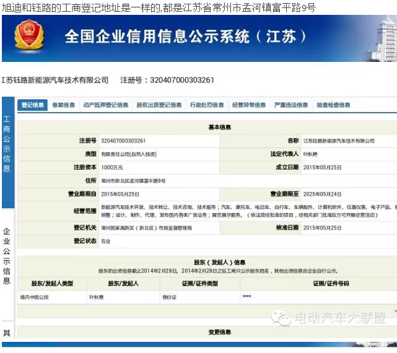
Task: Select the 工商公示信息 side tab
Action: 7,152
